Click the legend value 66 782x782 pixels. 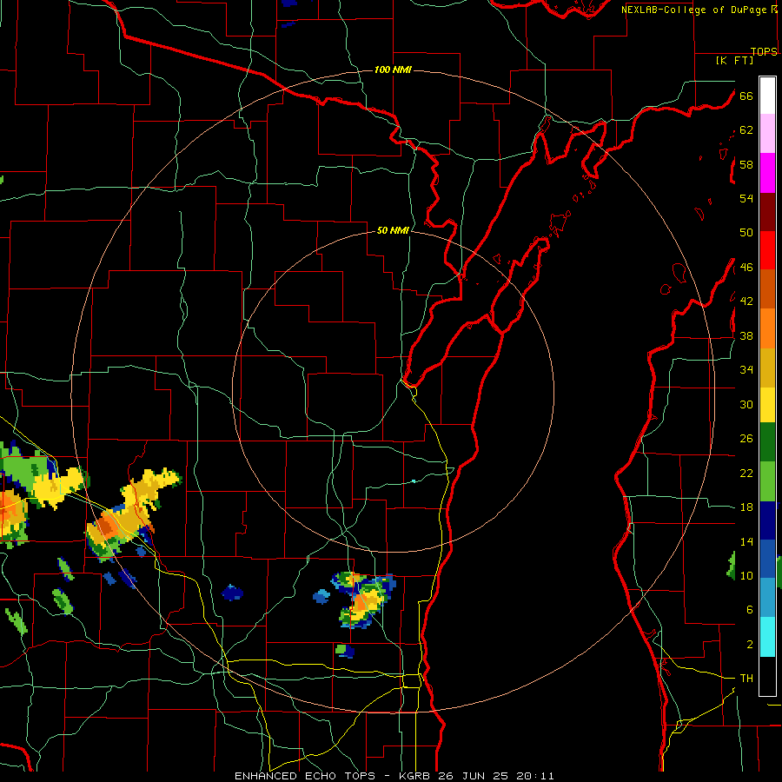746,96
